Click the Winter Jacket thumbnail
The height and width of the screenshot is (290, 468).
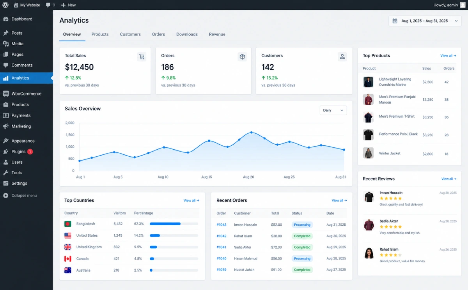coord(368,153)
